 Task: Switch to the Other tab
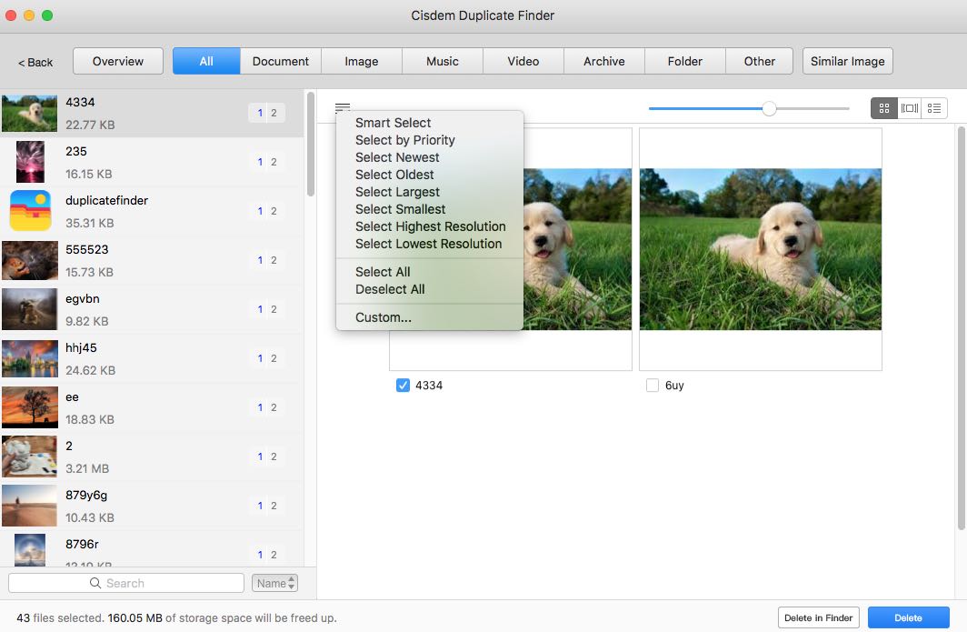[x=759, y=61]
